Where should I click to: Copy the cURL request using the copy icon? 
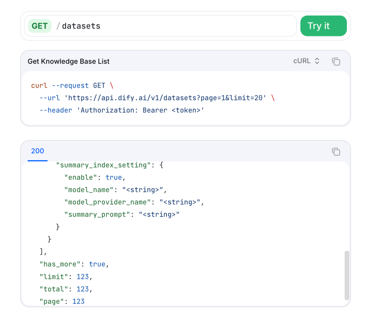336,61
